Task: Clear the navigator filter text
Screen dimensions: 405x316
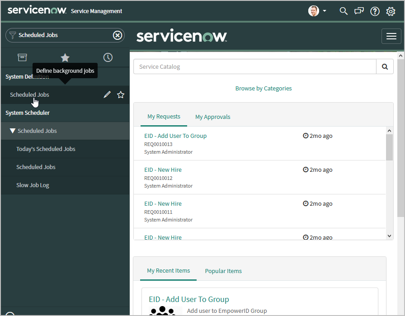Action: [x=118, y=35]
